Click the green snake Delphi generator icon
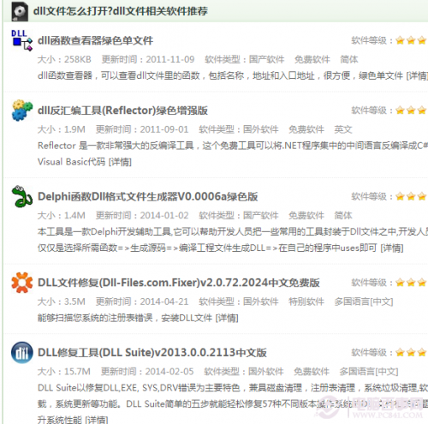Viewport: 428px width, 424px height. [21, 196]
